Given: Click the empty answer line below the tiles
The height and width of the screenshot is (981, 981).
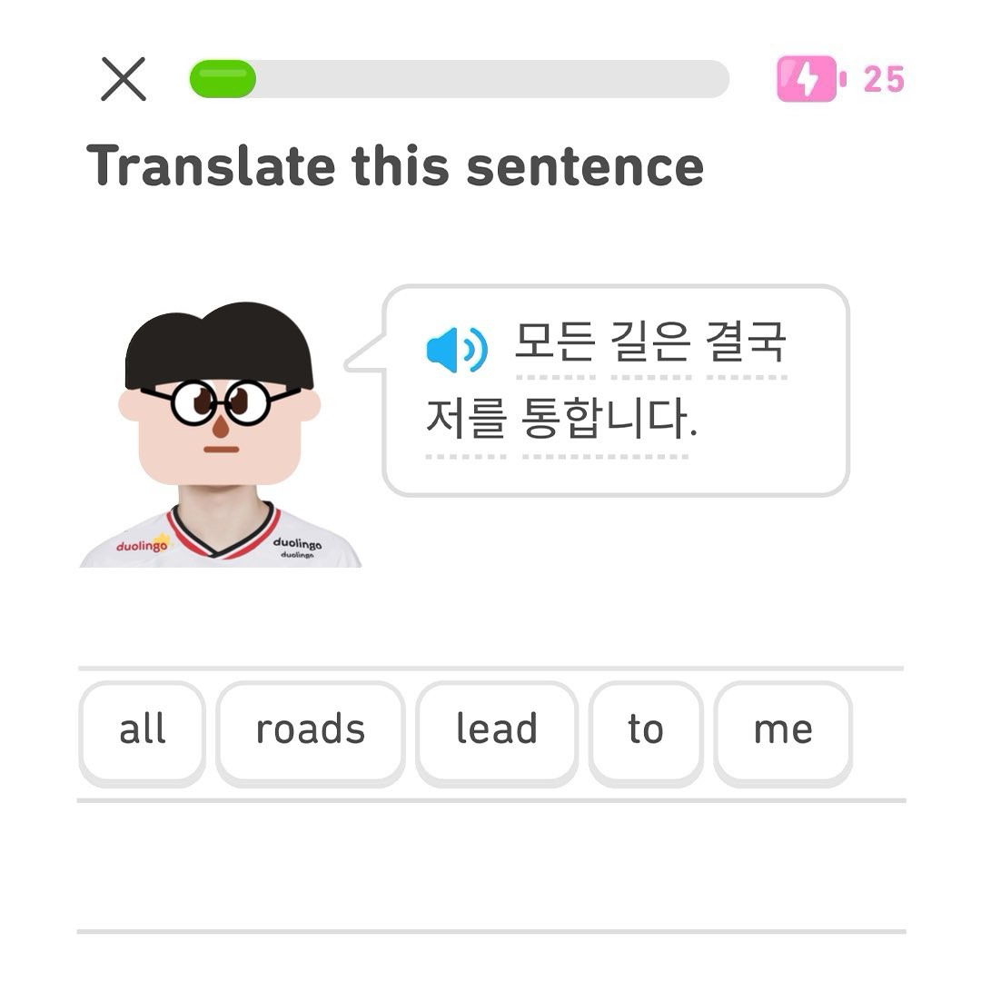Looking at the screenshot, I should tap(490, 867).
